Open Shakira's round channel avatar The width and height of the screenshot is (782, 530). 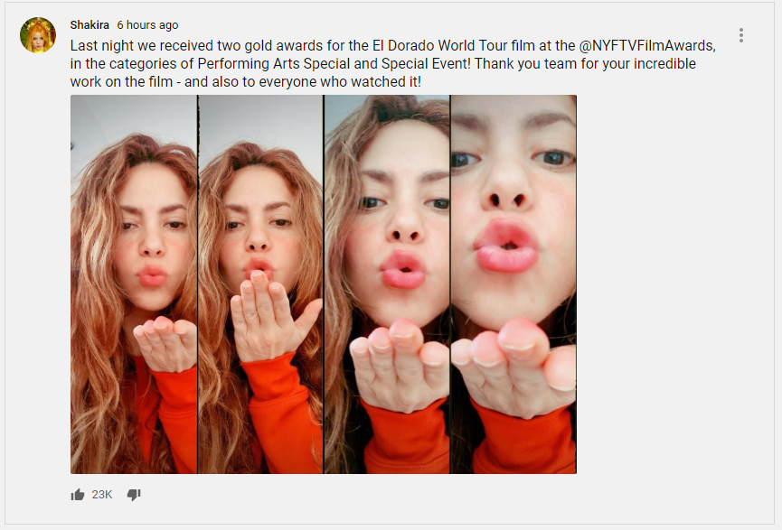[38, 35]
